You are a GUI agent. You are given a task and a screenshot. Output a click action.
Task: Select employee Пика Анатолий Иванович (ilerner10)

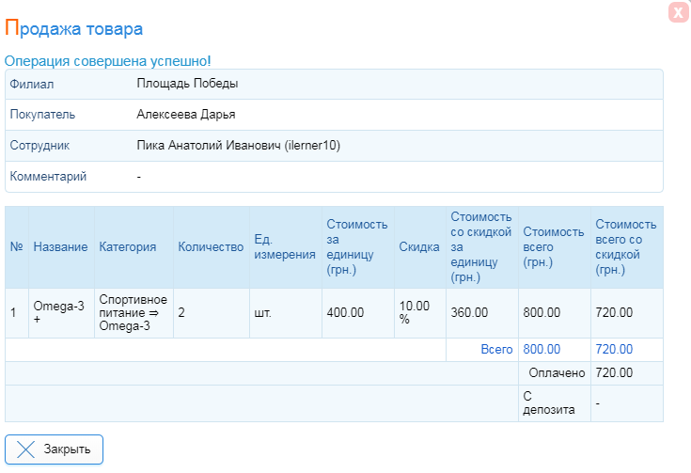click(239, 146)
